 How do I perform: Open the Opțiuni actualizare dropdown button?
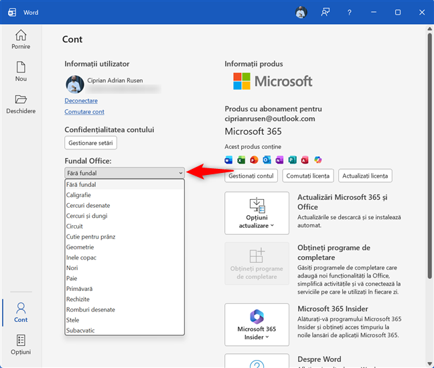(257, 212)
